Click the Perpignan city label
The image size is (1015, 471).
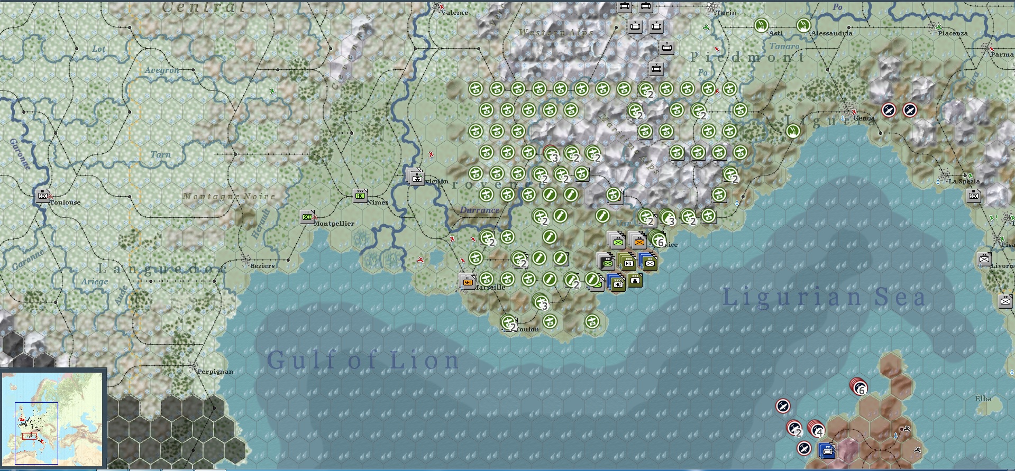[215, 372]
